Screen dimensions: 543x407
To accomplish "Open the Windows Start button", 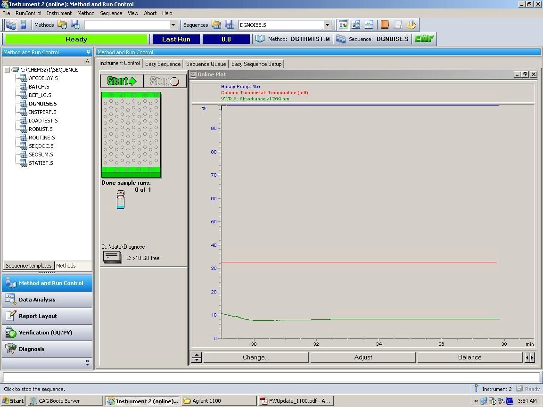I will tap(13, 401).
